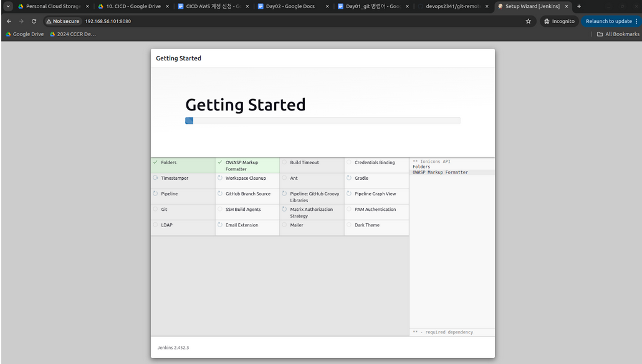Switch to 10. CICD - Google Drive tab
The image size is (642, 364).
(x=133, y=6)
